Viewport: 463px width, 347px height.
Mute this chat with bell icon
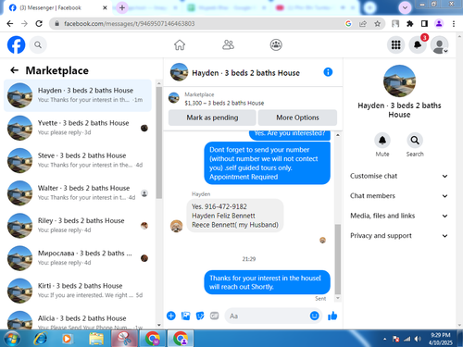[382, 141]
